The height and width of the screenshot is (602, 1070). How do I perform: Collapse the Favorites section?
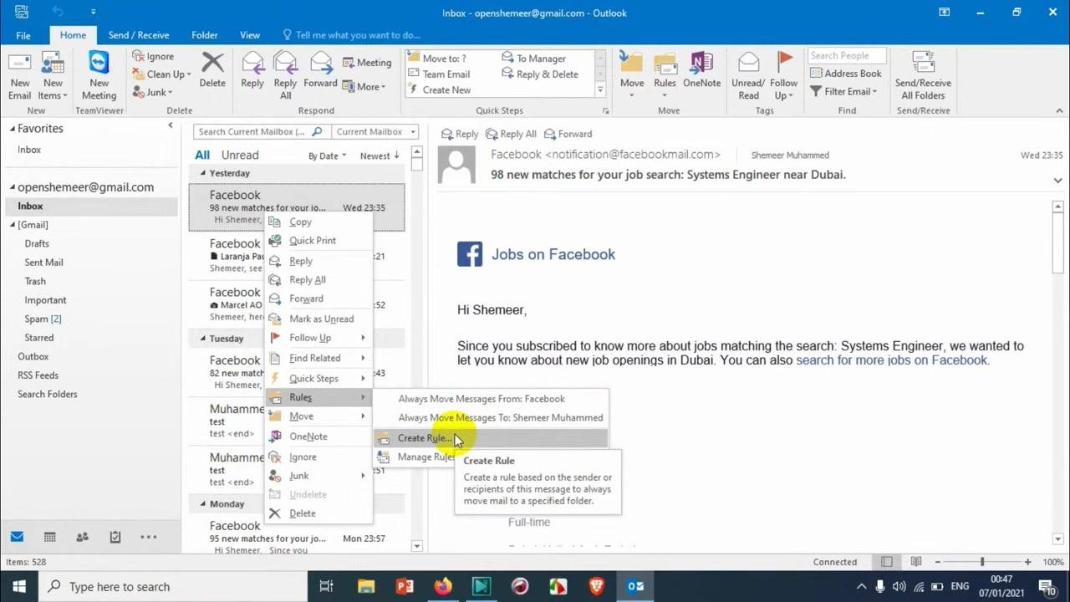click(x=13, y=129)
